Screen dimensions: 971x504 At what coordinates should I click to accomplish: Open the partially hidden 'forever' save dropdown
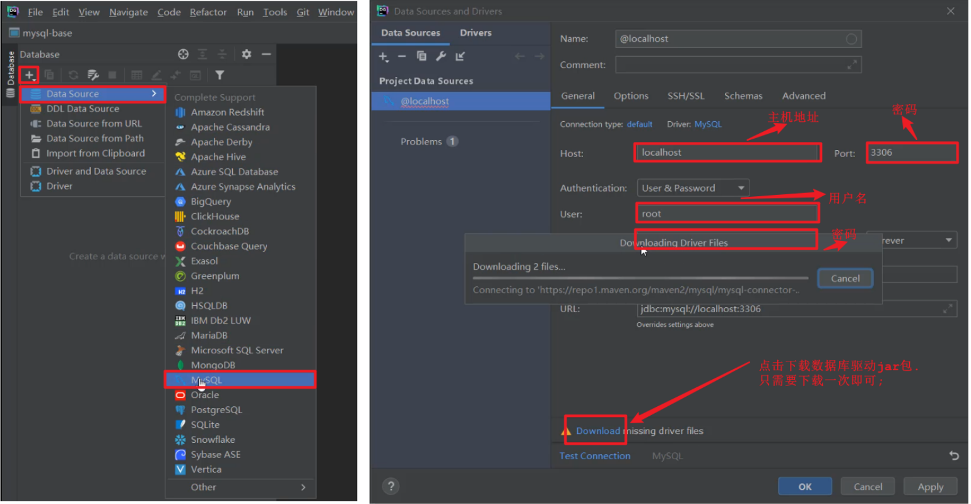click(919, 240)
